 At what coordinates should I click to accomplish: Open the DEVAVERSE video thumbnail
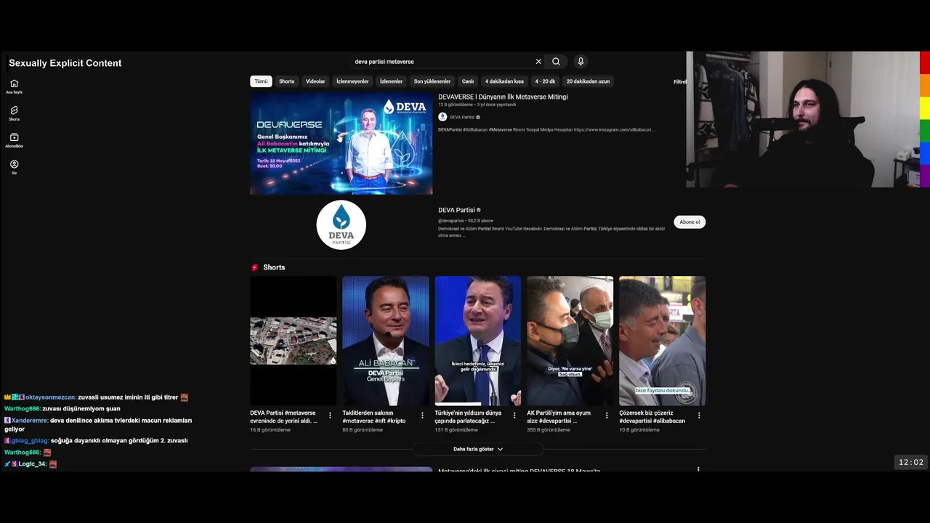click(341, 143)
